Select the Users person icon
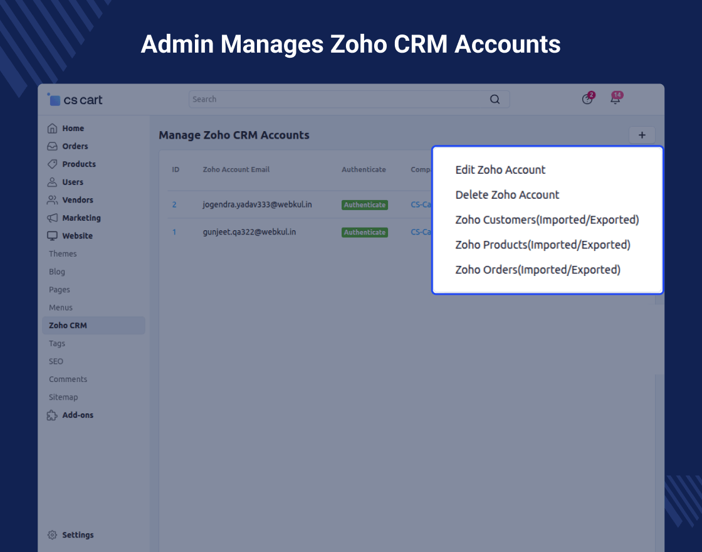 coord(52,182)
